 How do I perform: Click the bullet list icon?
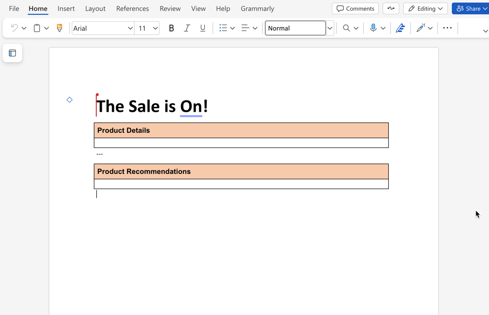tap(223, 28)
